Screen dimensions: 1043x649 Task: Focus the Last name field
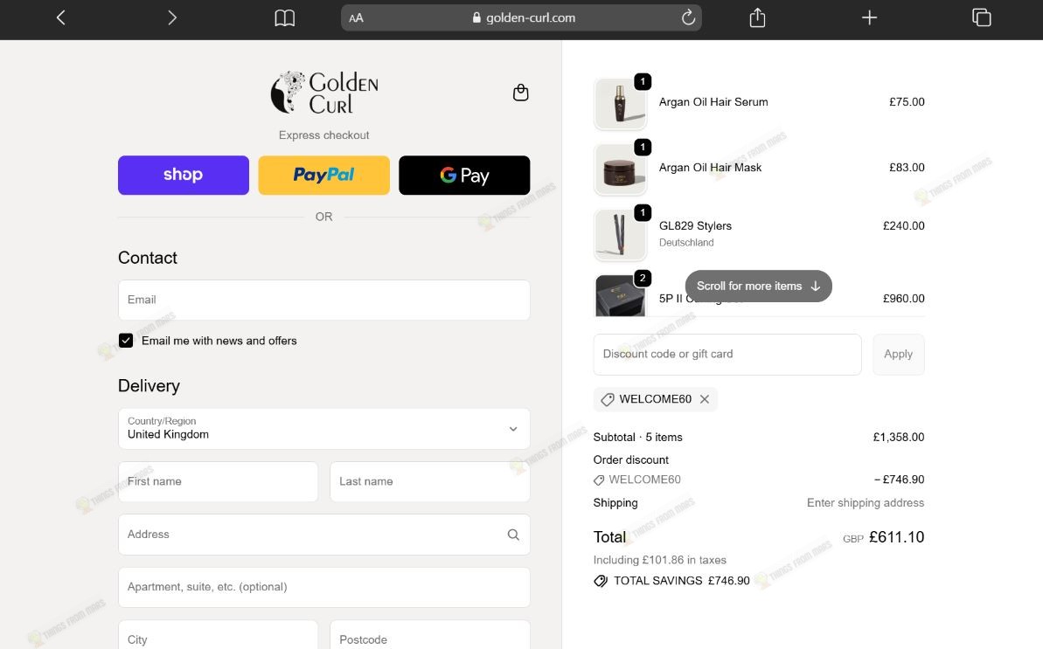coord(430,481)
